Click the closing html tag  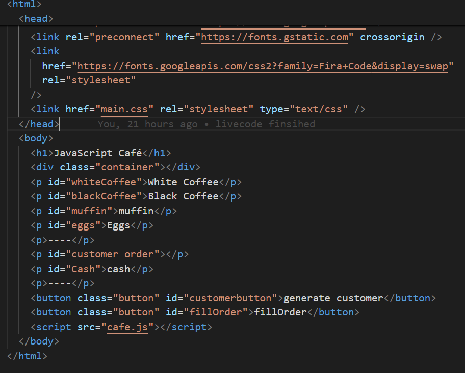click(x=27, y=356)
